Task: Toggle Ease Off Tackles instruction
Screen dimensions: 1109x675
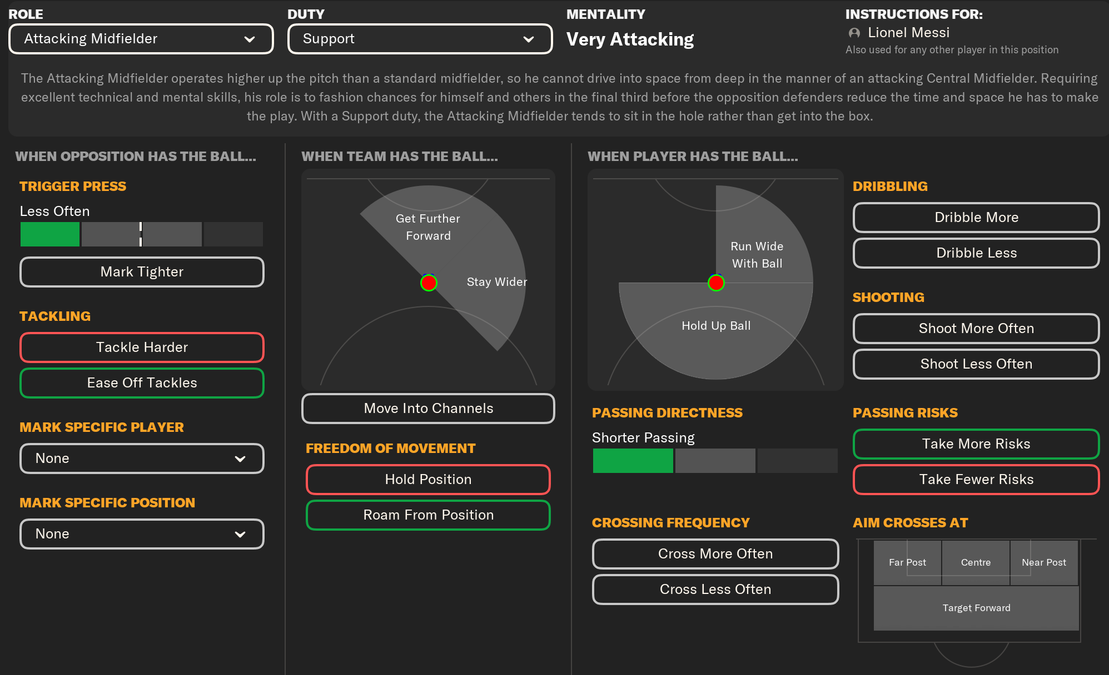Action: click(x=142, y=383)
